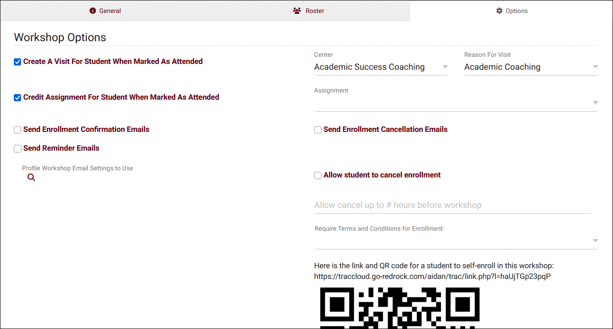The height and width of the screenshot is (329, 613).
Task: Check Allow student to cancel enrollment
Action: coord(318,176)
